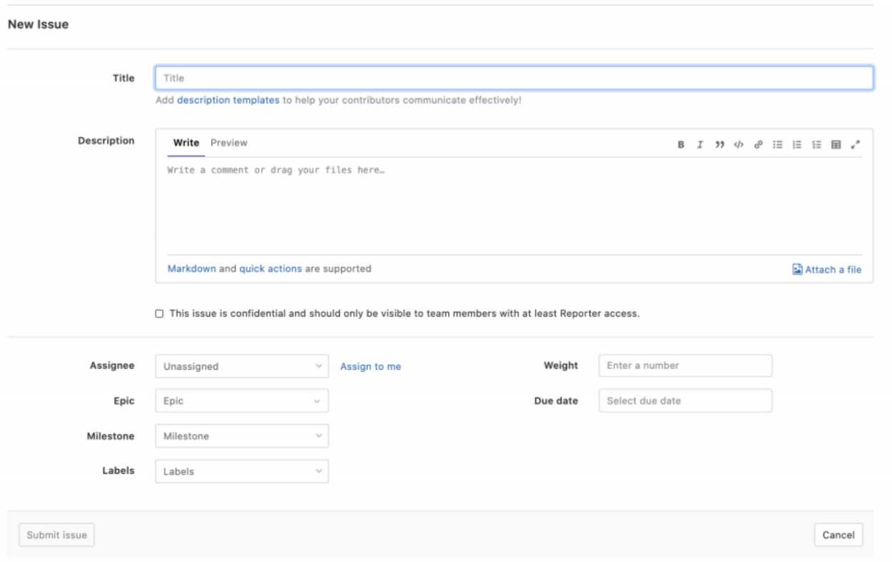Add a link using the link icon
892x562 pixels.
tap(759, 144)
